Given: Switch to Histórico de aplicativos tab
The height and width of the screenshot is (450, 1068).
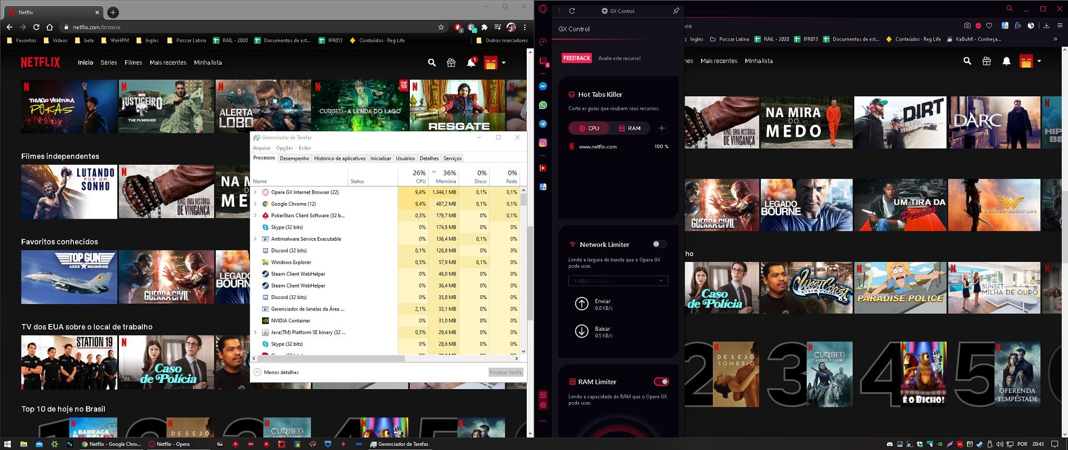Looking at the screenshot, I should [x=339, y=158].
